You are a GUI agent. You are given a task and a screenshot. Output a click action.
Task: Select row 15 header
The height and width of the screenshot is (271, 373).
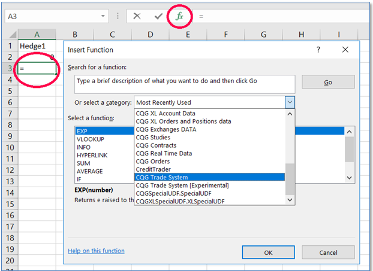10,204
